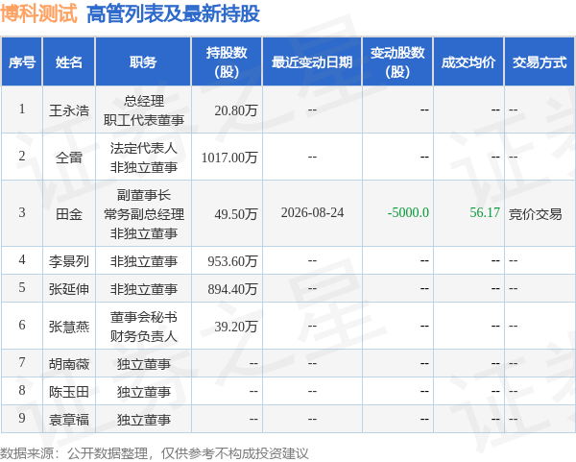Viewport: 576px width, 462px height.
Task: Select 袁章福 in the last row
Action: tap(69, 420)
